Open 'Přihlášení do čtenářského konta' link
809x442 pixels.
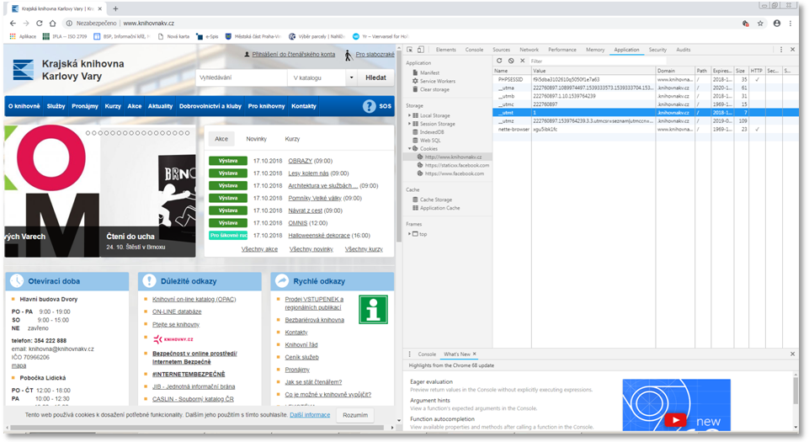click(x=293, y=54)
